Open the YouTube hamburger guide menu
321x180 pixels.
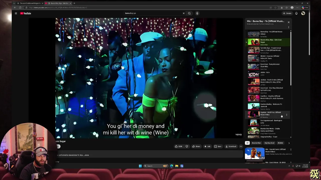[16, 13]
